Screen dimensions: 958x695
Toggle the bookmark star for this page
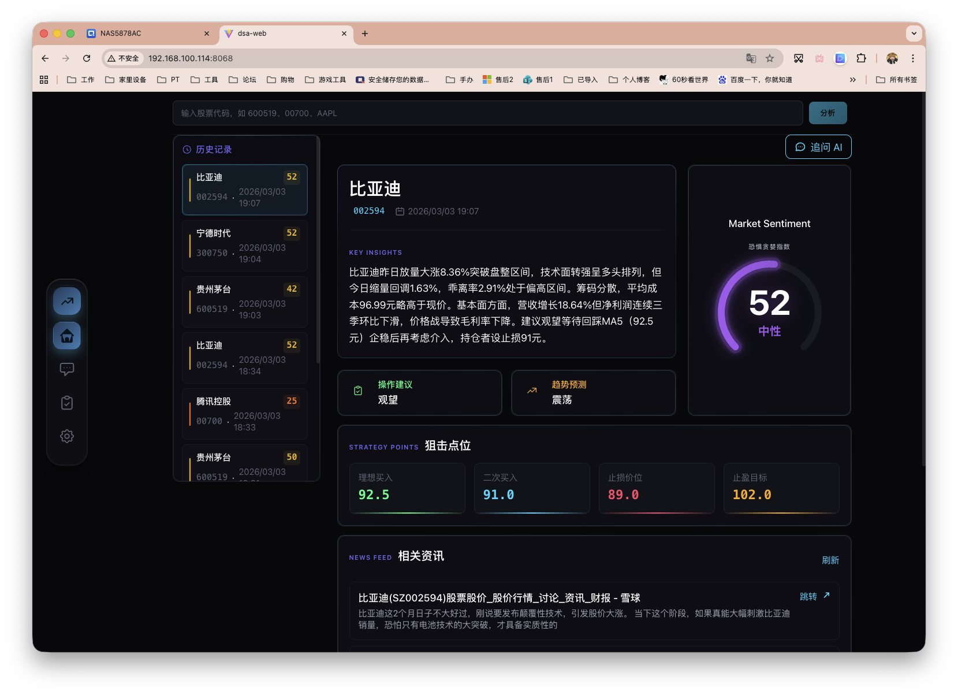[x=770, y=58]
